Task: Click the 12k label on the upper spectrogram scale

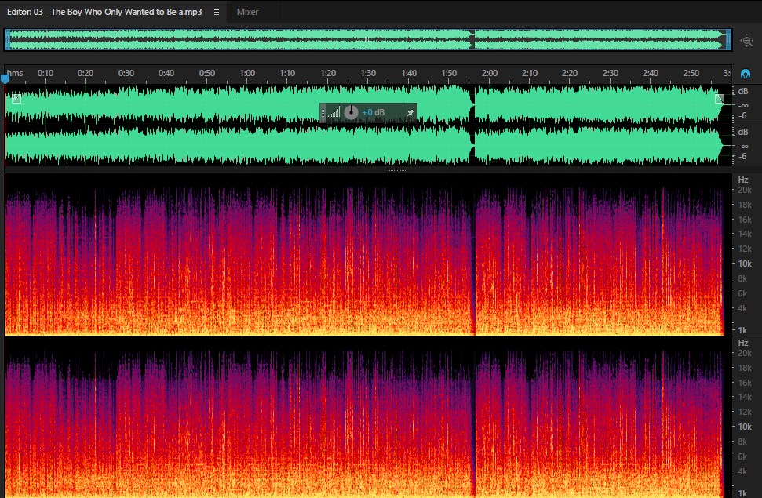Action: point(745,249)
